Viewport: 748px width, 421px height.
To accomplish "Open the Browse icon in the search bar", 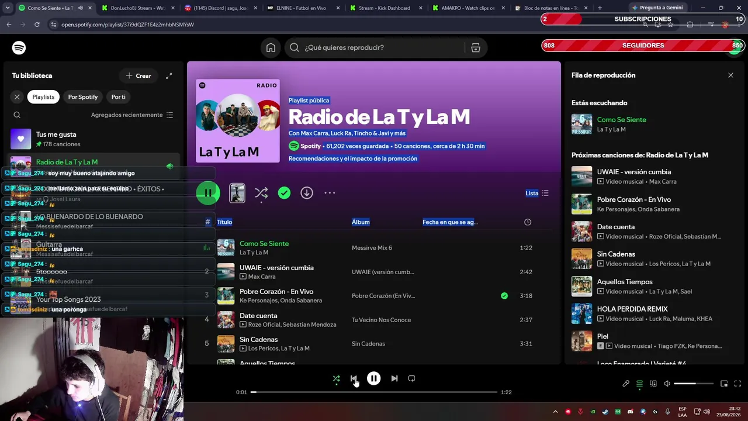I will (476, 48).
